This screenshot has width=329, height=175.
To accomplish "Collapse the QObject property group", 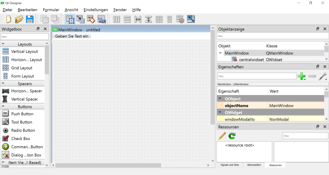I will click(220, 98).
